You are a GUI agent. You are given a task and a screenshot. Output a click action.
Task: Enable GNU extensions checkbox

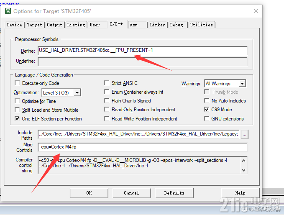point(207,119)
